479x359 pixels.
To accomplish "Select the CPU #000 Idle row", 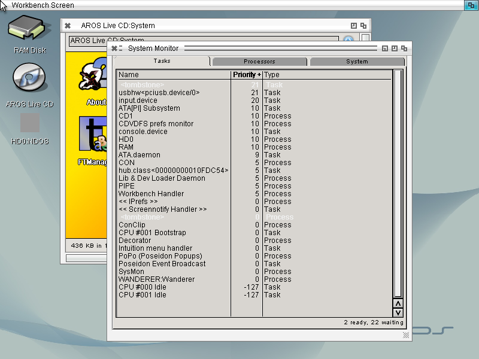I will coord(254,287).
